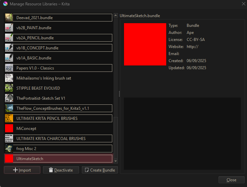Click the UltimateSketch.bundle heading text
The height and width of the screenshot is (187, 247).
140,16
